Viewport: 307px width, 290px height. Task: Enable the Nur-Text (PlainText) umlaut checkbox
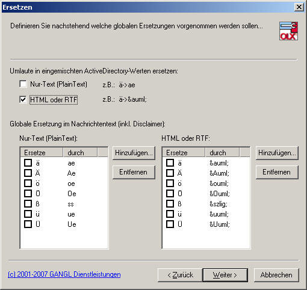[23, 84]
